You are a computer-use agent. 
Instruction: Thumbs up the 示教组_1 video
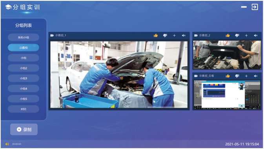tap(156, 35)
